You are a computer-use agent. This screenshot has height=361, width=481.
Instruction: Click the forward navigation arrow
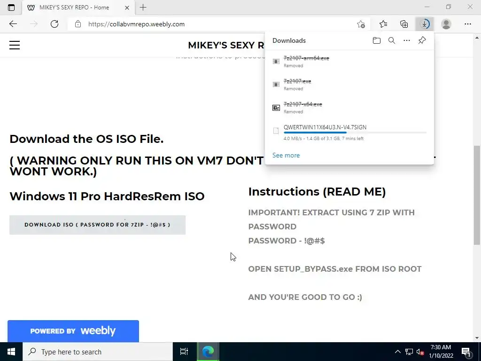(34, 24)
